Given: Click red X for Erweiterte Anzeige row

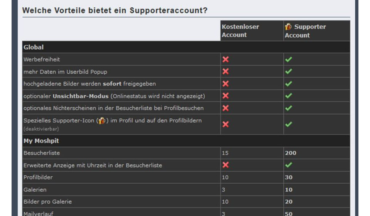Looking at the screenshot, I should tap(225, 165).
